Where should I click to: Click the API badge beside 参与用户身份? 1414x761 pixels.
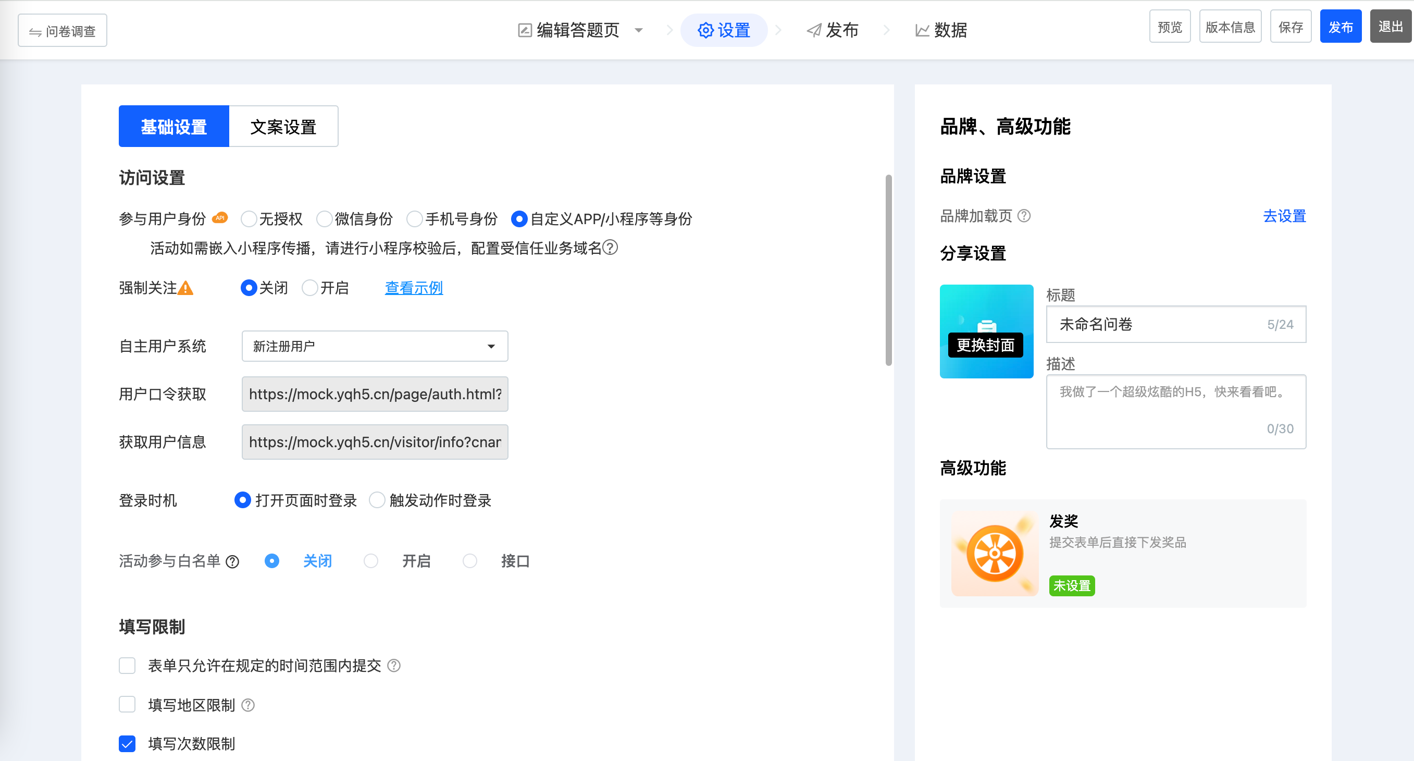[x=220, y=218]
